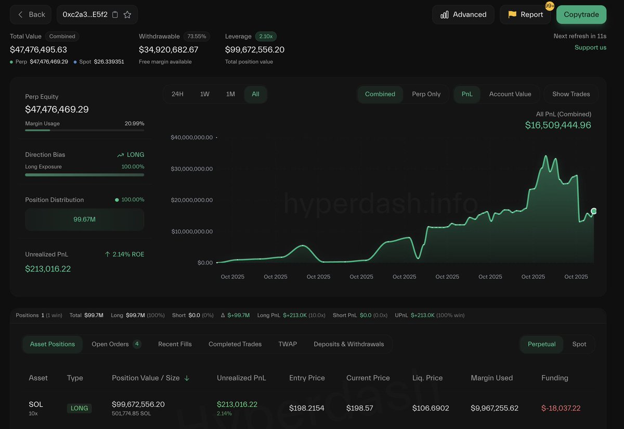Switch chart to Perp Only view
Viewport: 624px width, 429px height.
pos(426,94)
